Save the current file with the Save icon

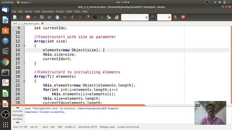click(x=42, y=17)
